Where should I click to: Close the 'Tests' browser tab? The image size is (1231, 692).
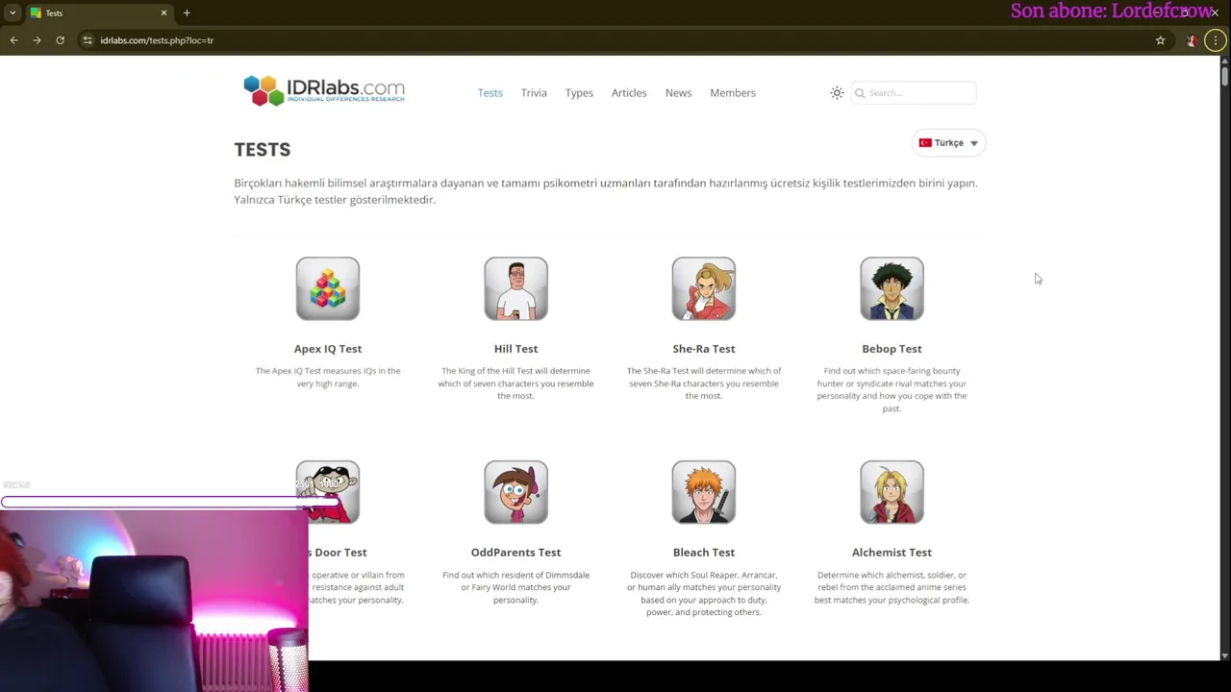[x=163, y=13]
